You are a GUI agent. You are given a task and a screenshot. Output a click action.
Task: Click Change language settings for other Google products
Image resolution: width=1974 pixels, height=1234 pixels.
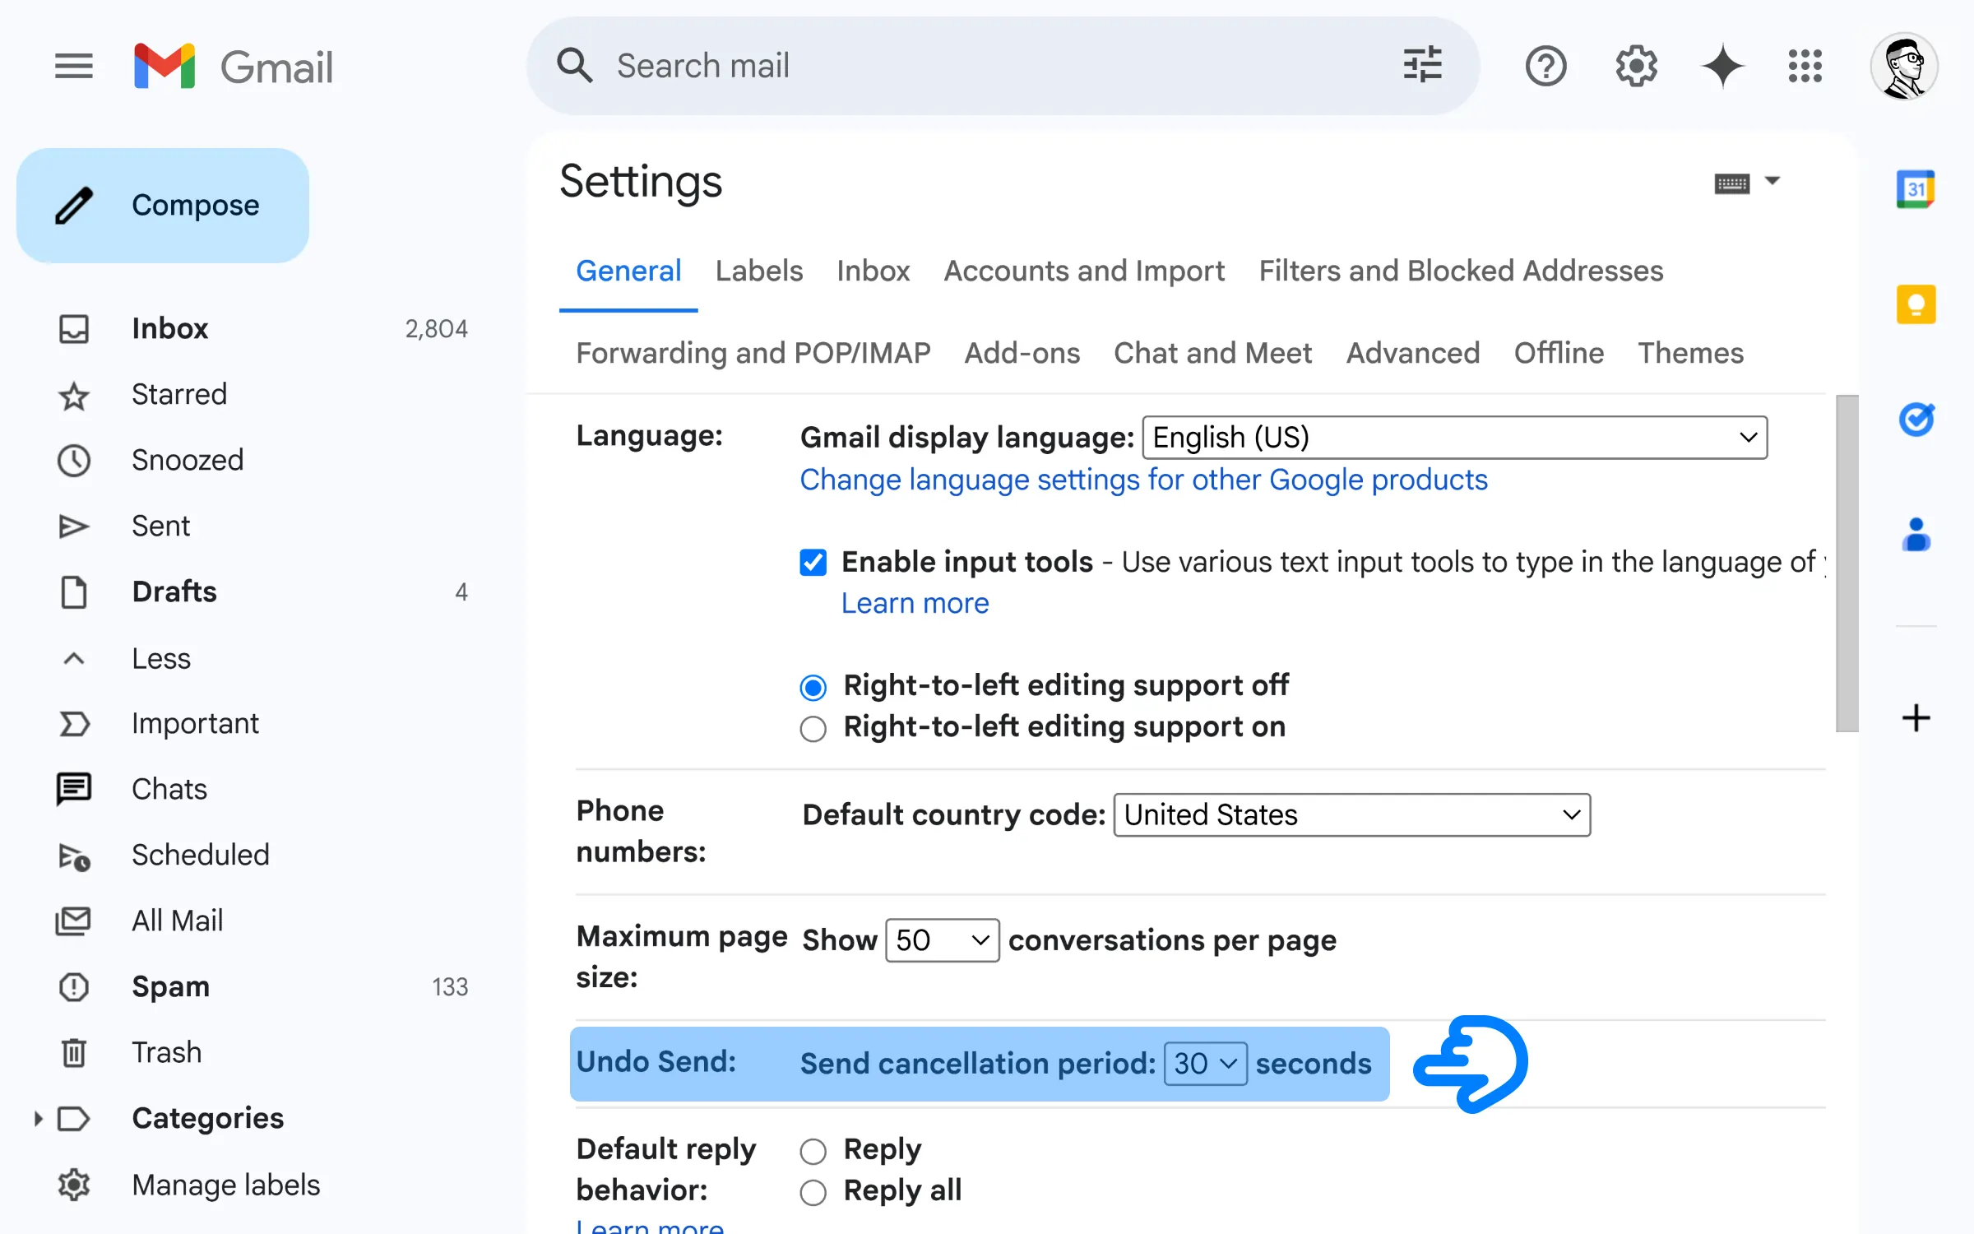coord(1144,479)
